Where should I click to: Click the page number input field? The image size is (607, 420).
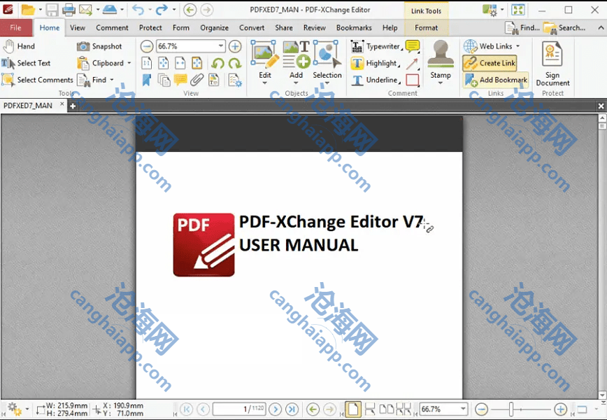point(239,409)
